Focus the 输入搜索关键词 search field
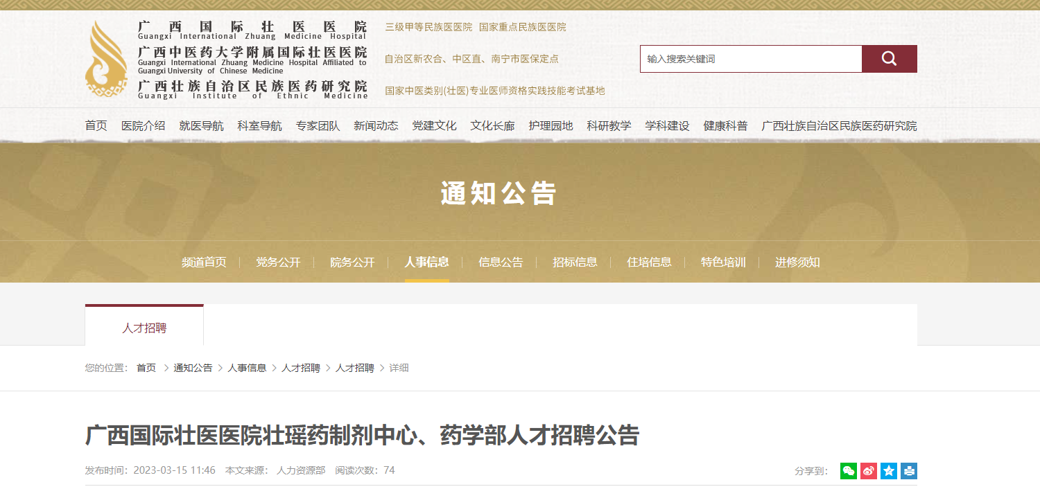 tap(751, 59)
